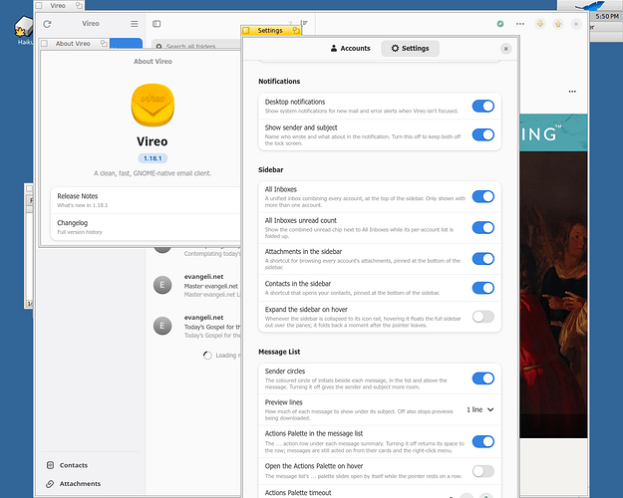Click the zoom icon on Settings window tab

click(x=296, y=30)
